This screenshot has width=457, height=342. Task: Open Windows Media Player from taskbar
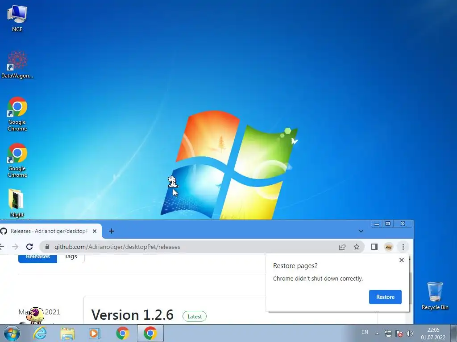point(95,333)
